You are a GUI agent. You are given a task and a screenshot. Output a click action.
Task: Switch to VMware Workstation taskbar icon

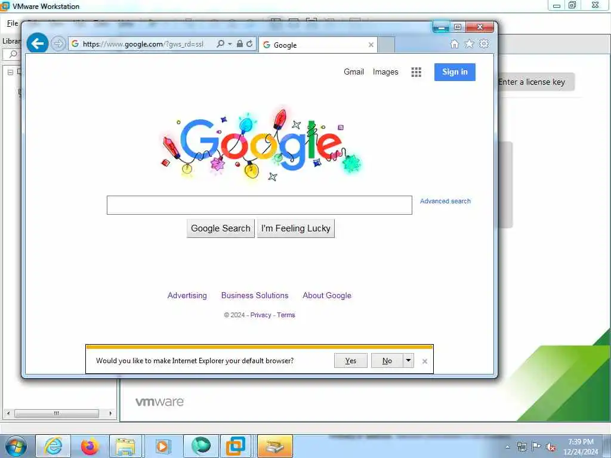coord(236,446)
